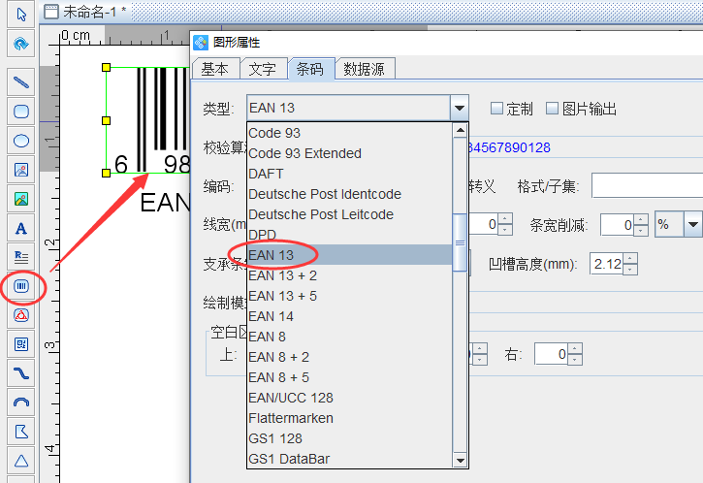Select the line drawing tool

click(21, 82)
